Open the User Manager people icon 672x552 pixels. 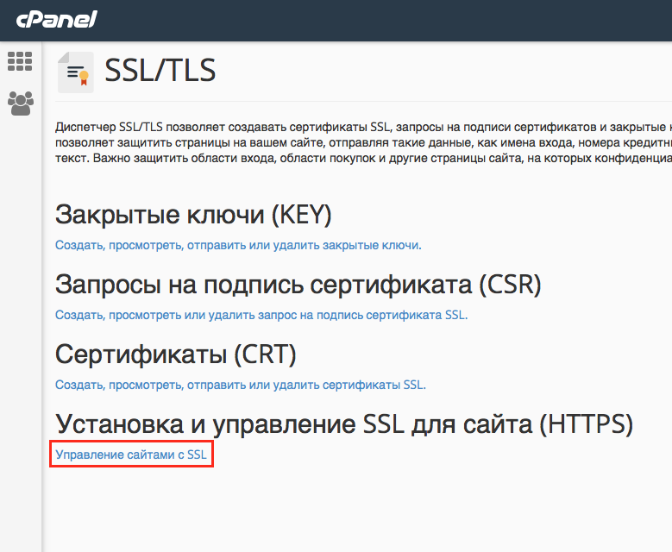coord(20,103)
